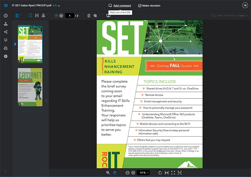Click the Add comment button
251x177 pixels.
(x=120, y=6)
